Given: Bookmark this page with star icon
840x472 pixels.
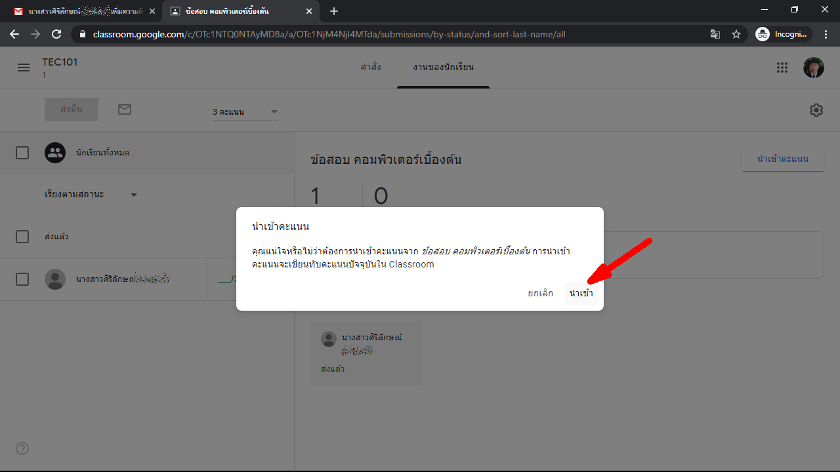Looking at the screenshot, I should [x=736, y=34].
